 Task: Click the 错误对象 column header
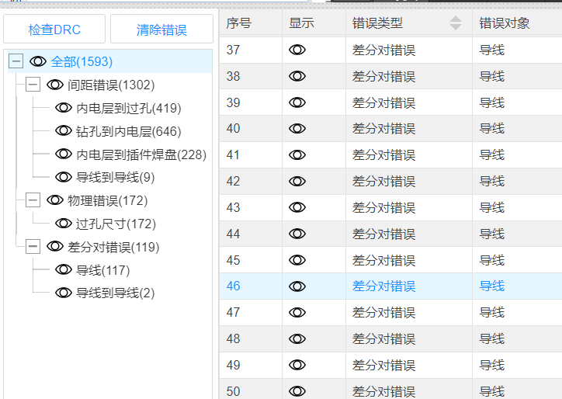(x=505, y=23)
